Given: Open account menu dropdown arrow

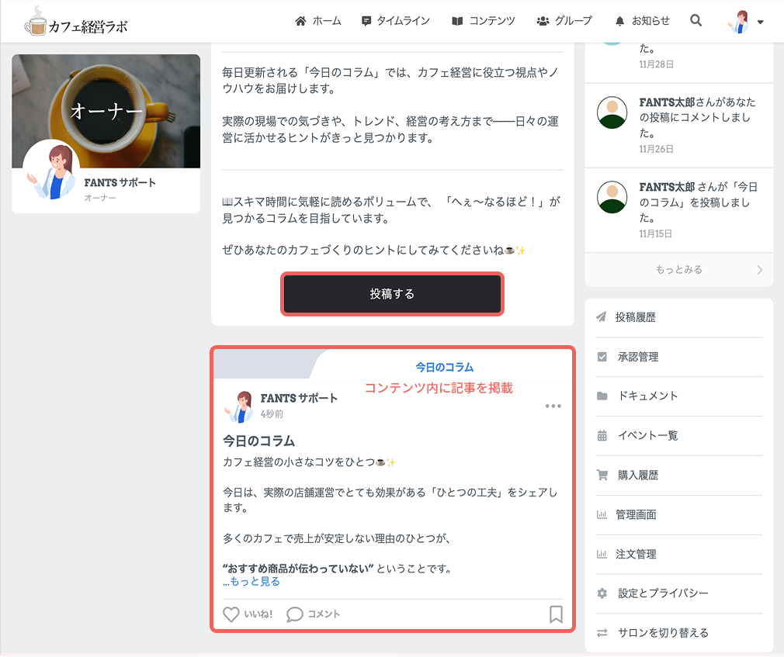Looking at the screenshot, I should (760, 22).
